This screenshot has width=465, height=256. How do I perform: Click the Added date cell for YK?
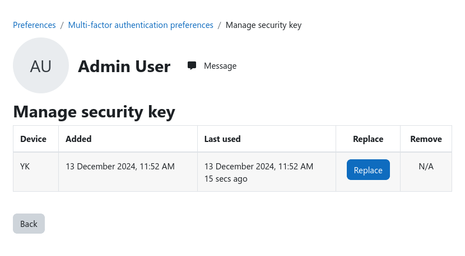point(120,167)
